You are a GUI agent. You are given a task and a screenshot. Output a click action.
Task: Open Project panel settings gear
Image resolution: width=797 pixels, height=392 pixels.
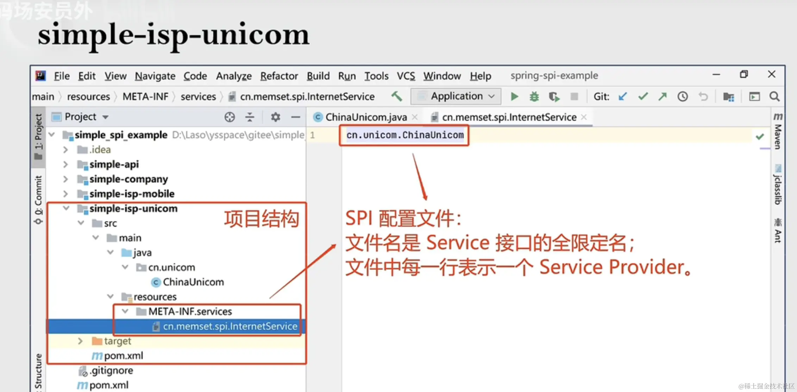[275, 117]
